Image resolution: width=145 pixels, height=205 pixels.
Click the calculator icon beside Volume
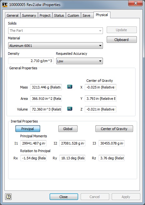[x=70, y=109]
